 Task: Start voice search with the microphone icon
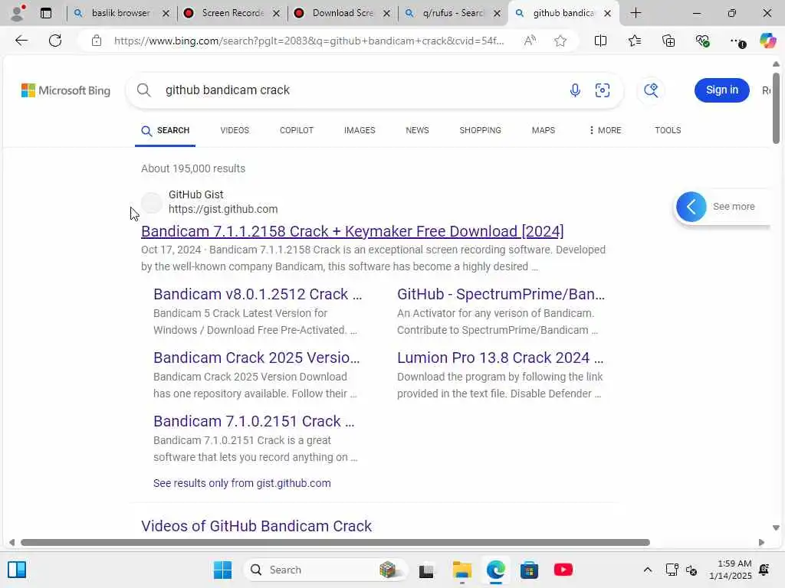coord(575,90)
